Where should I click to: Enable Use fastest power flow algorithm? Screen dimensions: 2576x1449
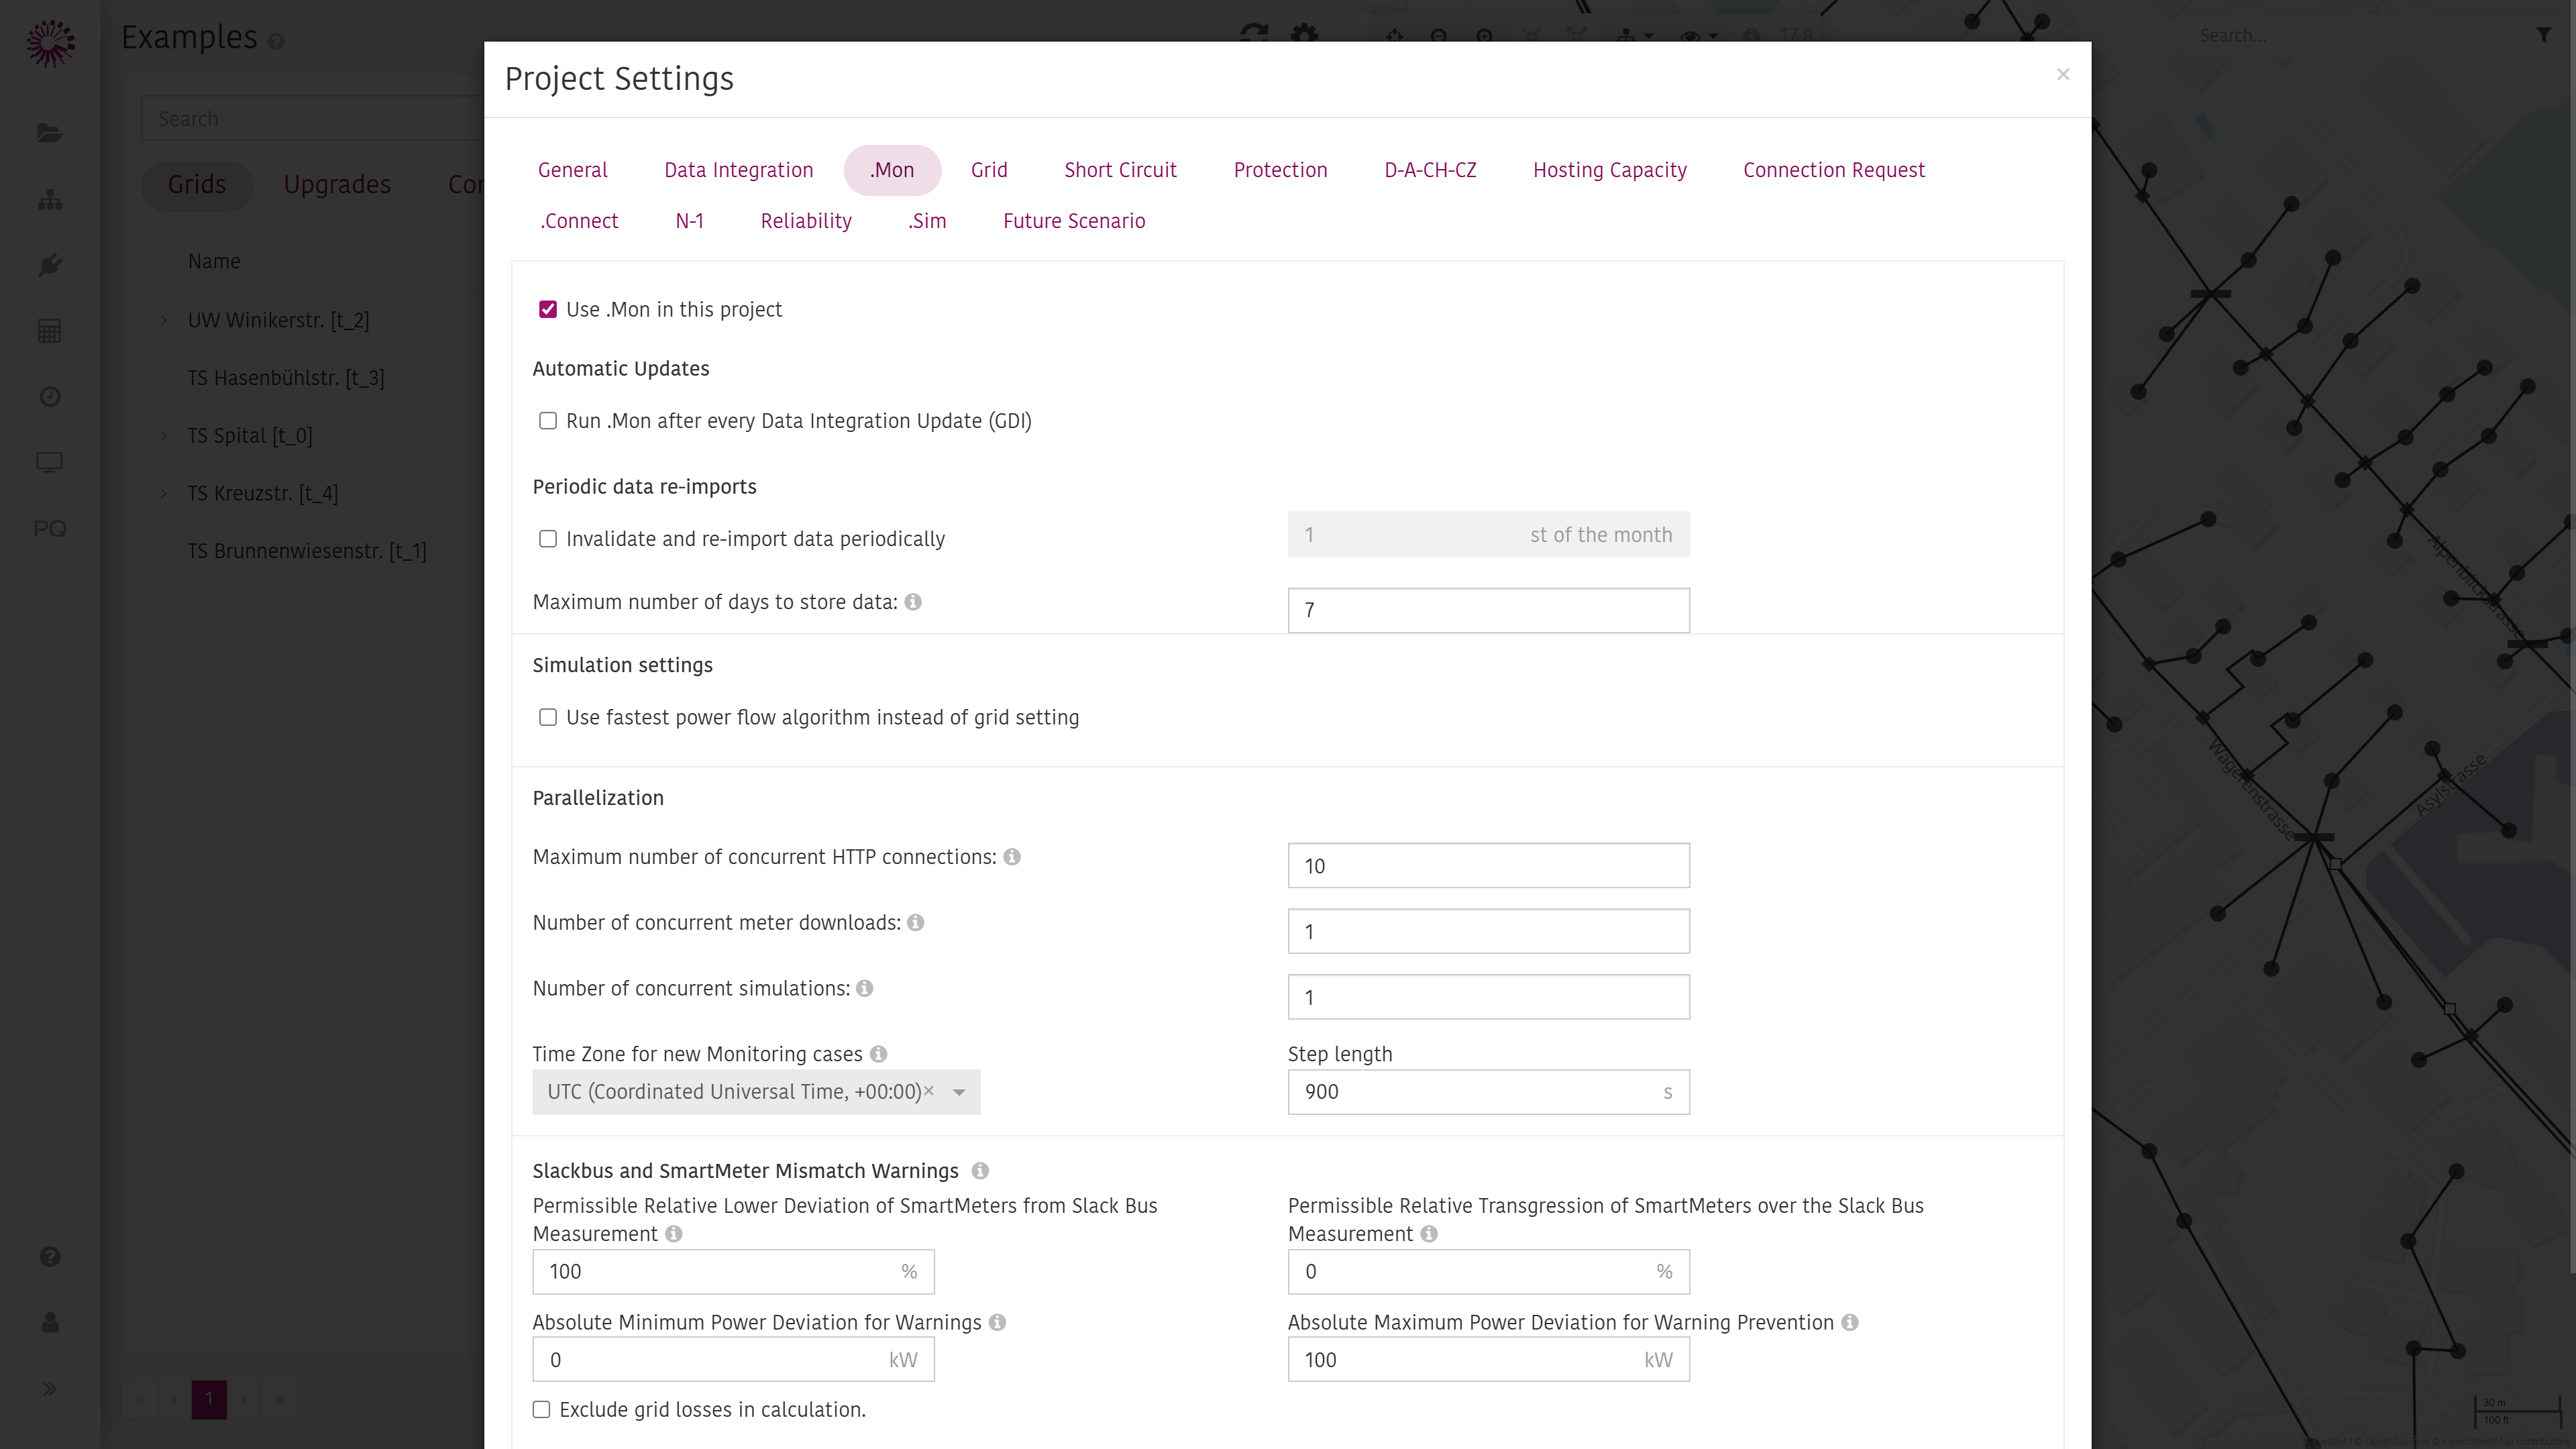(548, 718)
